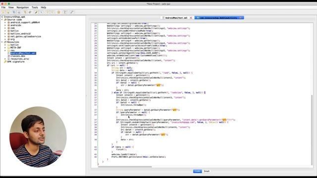Image resolution: width=317 pixels, height=178 pixels.
Task: Click the APK signature key icon
Action: point(5,62)
